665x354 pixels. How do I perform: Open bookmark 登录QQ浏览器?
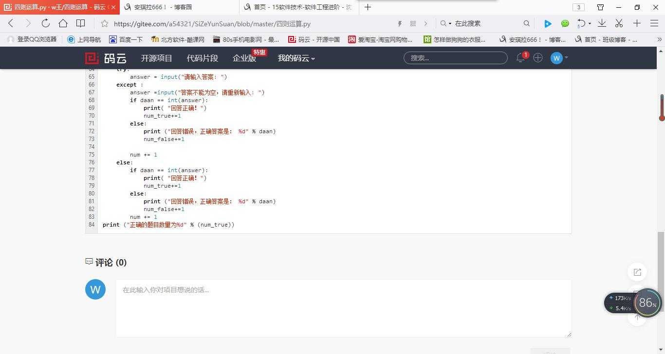tap(32, 39)
